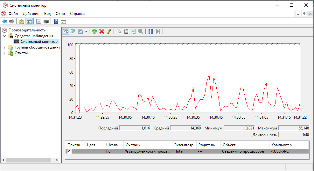The height and width of the screenshot is (171, 314).
Task: Open counter Properties icon in graph toolbar
Action: click(134, 31)
